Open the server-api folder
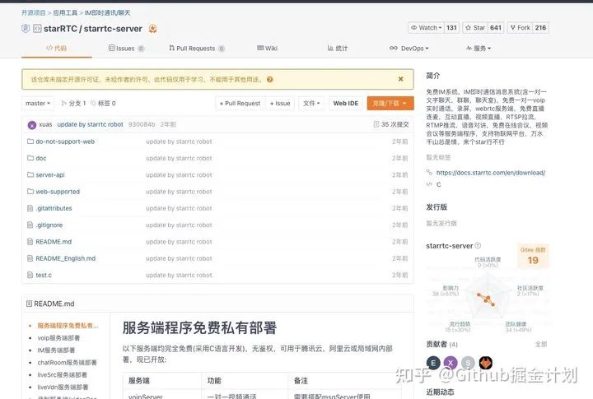593x399 pixels. (x=50, y=174)
